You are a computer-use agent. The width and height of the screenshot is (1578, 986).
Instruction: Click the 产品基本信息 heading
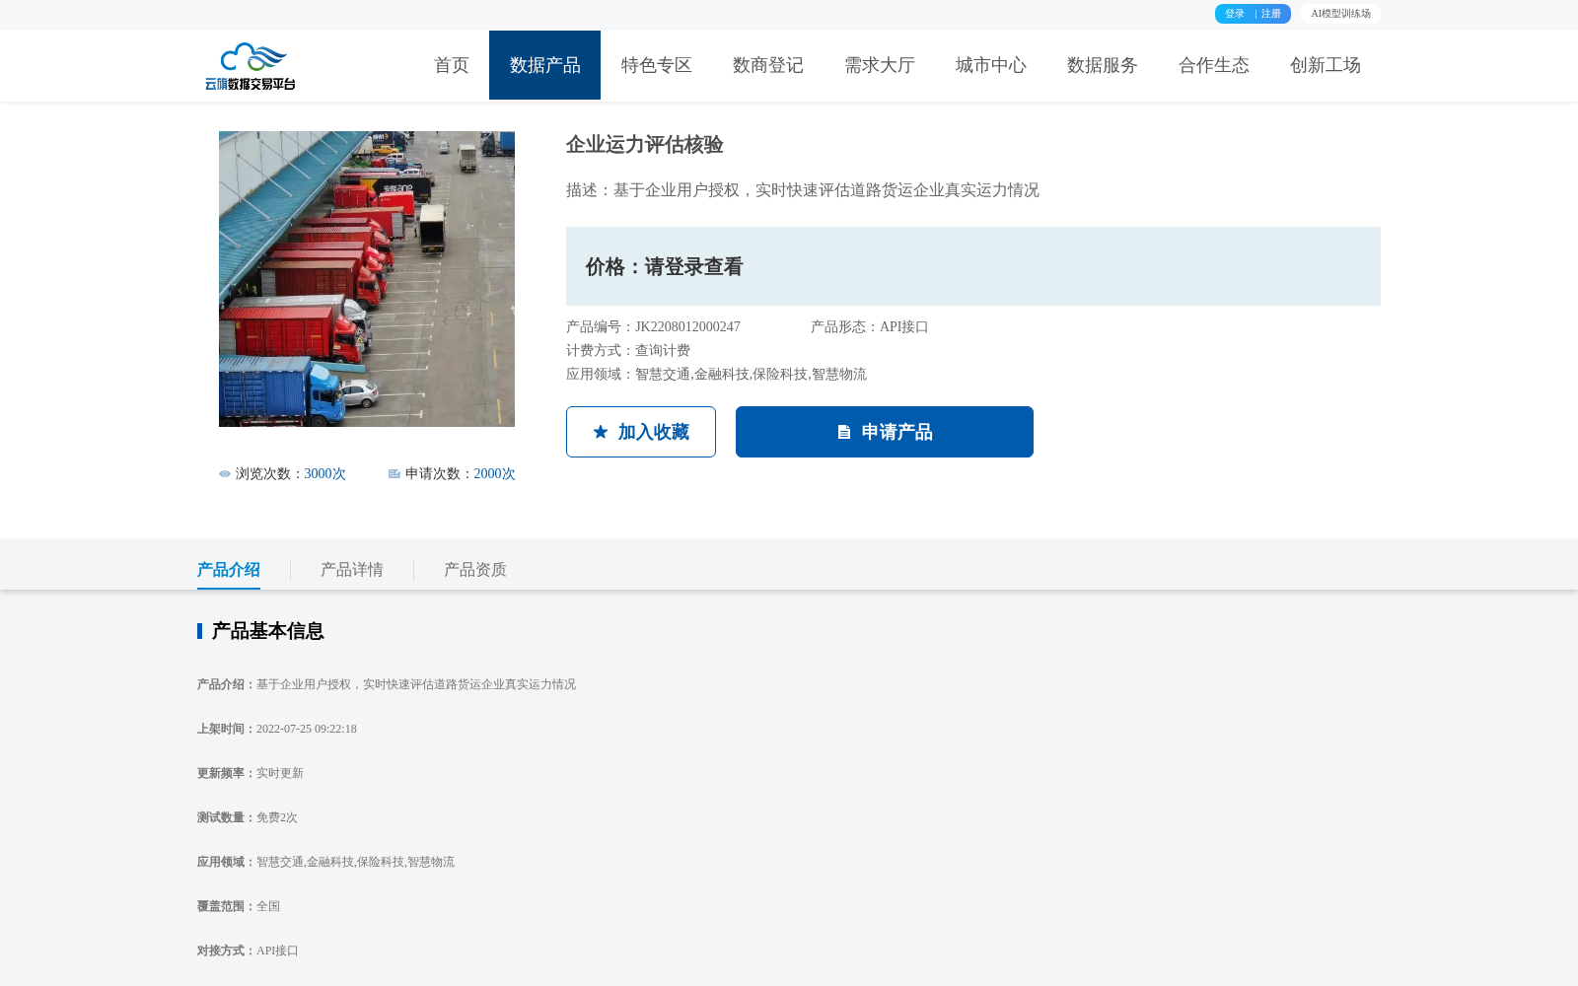tap(268, 631)
